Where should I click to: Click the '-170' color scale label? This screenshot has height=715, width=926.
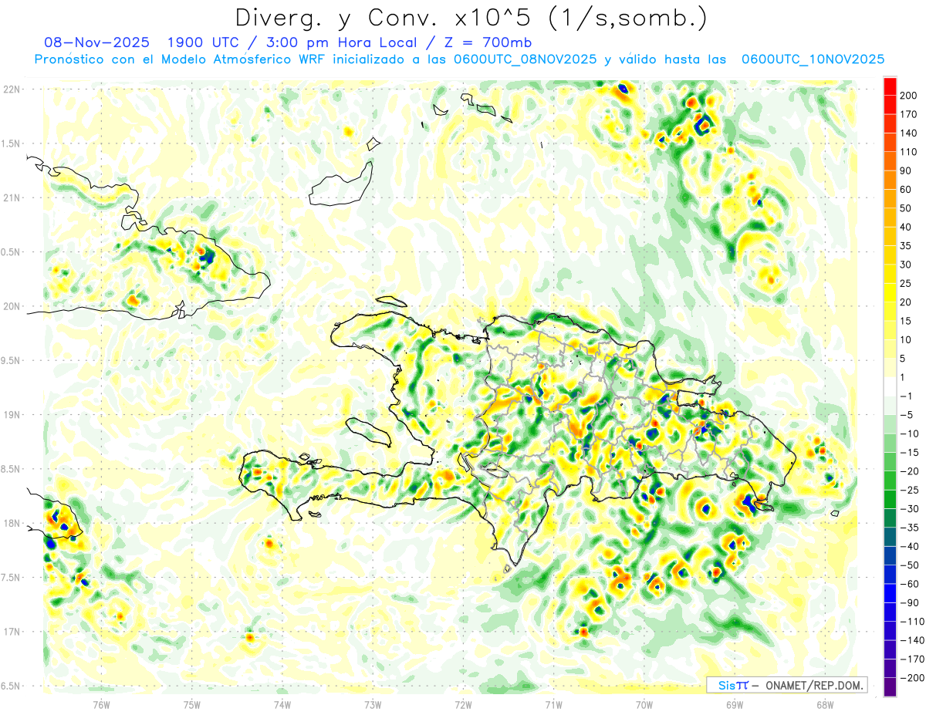coord(913,660)
